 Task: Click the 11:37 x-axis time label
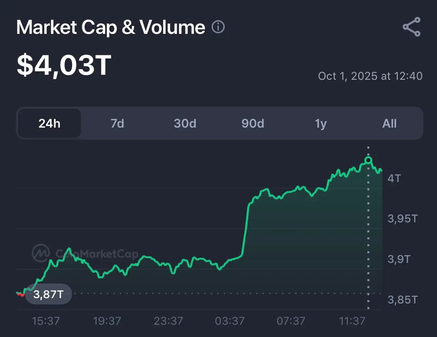pos(352,321)
